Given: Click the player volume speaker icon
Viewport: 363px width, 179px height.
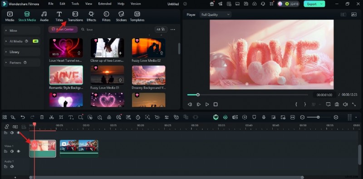Looking at the screenshot, I should click(345, 104).
